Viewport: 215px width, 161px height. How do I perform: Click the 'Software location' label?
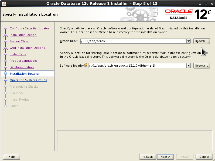click(x=72, y=66)
